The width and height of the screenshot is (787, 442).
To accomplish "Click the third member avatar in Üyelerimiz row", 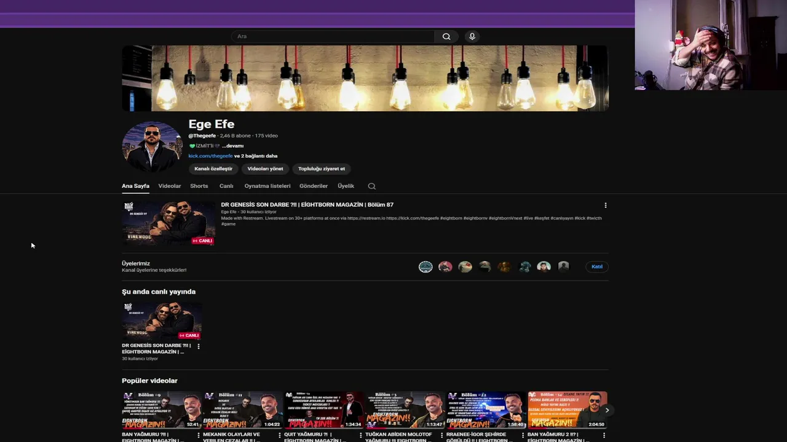I will point(465,266).
